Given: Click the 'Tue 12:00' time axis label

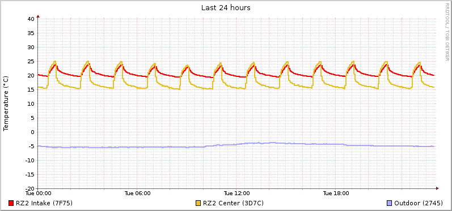Looking at the screenshot, I should click(x=236, y=193).
